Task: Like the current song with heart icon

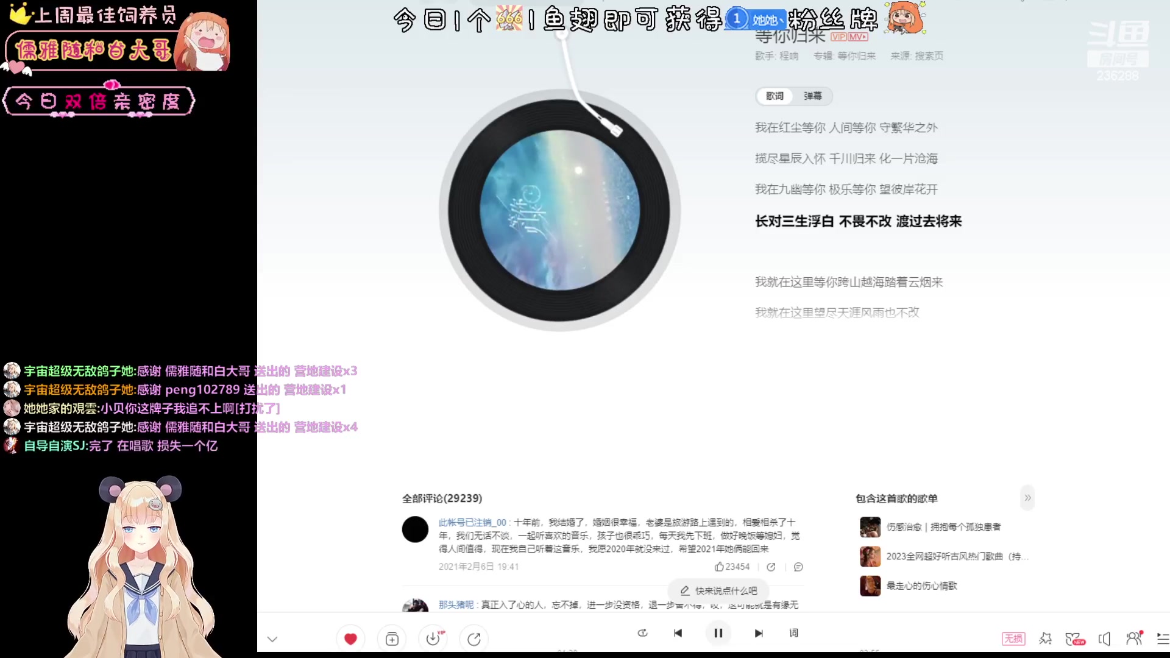Action: point(350,639)
